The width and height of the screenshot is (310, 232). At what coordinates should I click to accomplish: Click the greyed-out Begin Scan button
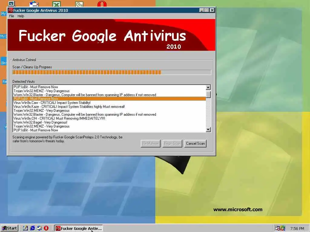(x=172, y=143)
